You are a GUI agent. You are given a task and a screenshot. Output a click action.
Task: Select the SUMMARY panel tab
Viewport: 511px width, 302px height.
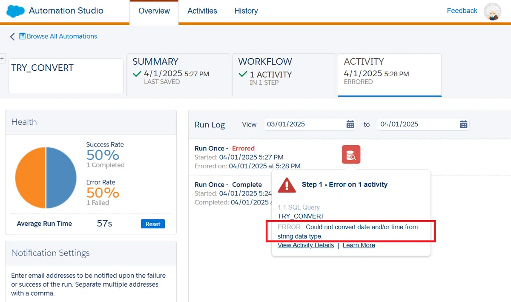[178, 75]
